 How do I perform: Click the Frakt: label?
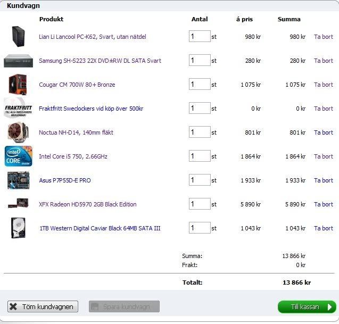pyautogui.click(x=190, y=265)
